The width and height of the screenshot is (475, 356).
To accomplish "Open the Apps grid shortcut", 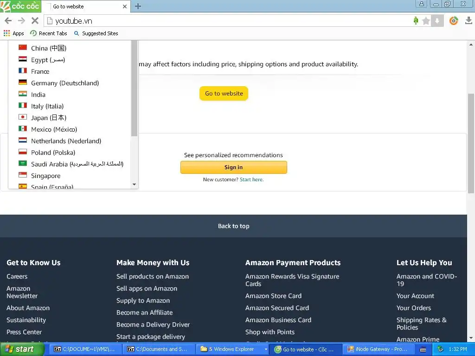I will pos(13,33).
